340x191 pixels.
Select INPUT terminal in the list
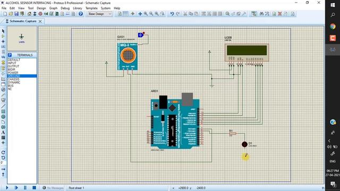click(x=22, y=63)
